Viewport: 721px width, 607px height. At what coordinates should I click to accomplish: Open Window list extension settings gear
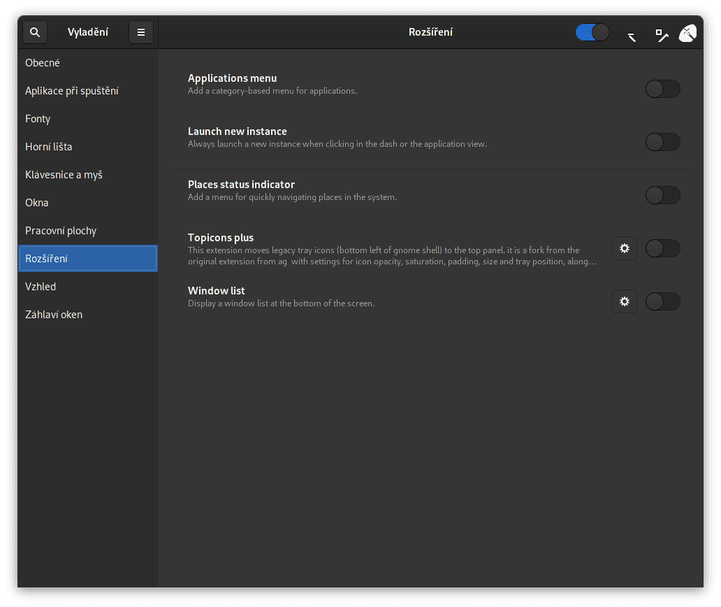(x=625, y=301)
